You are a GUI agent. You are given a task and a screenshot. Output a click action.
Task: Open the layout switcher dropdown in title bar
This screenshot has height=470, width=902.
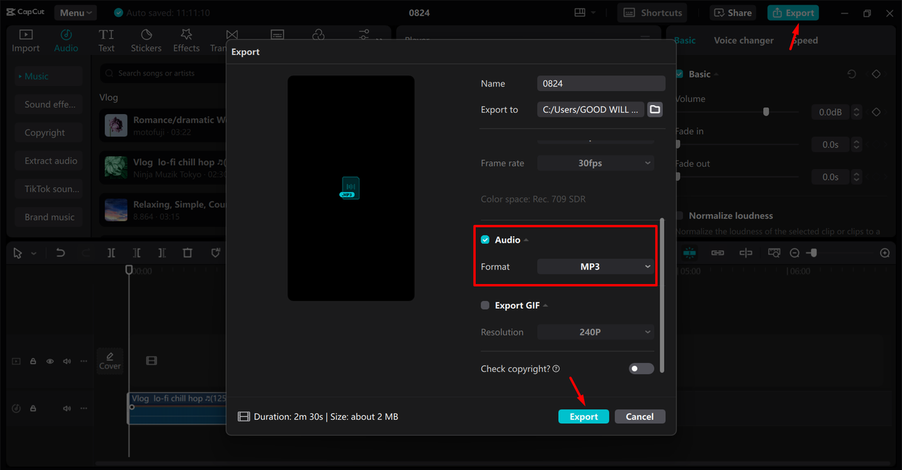coord(585,13)
